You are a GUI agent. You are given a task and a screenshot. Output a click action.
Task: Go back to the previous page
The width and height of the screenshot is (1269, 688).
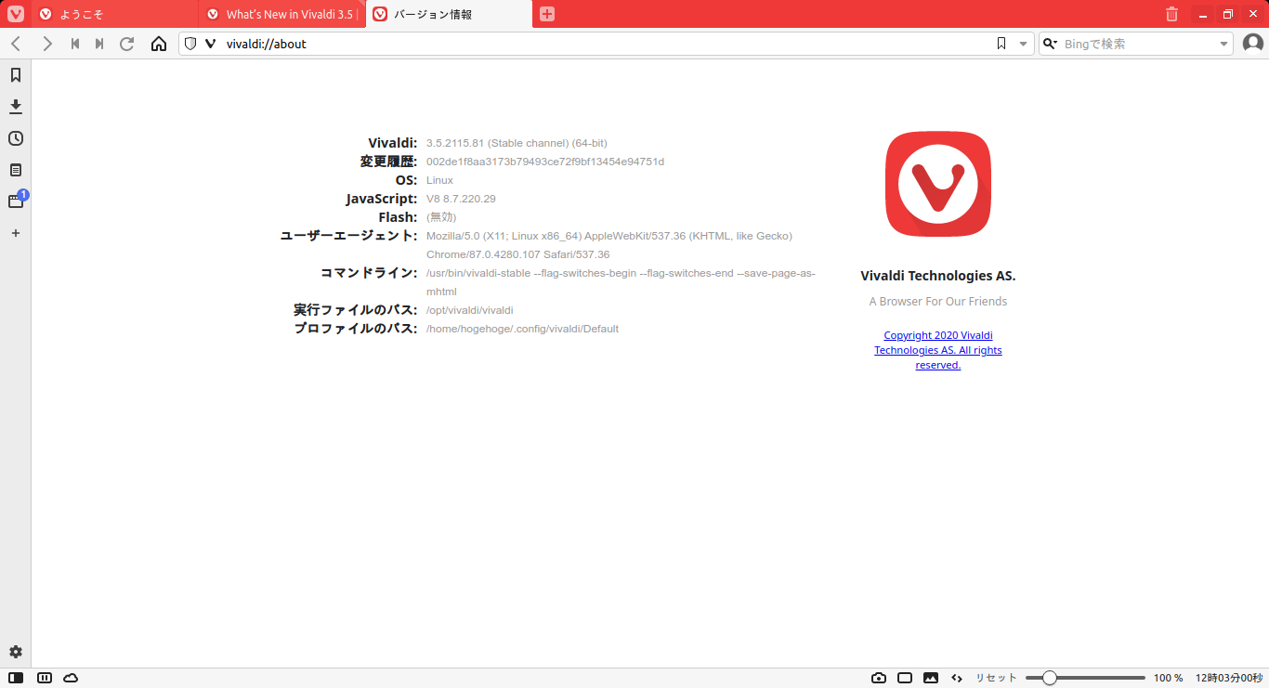(x=16, y=44)
